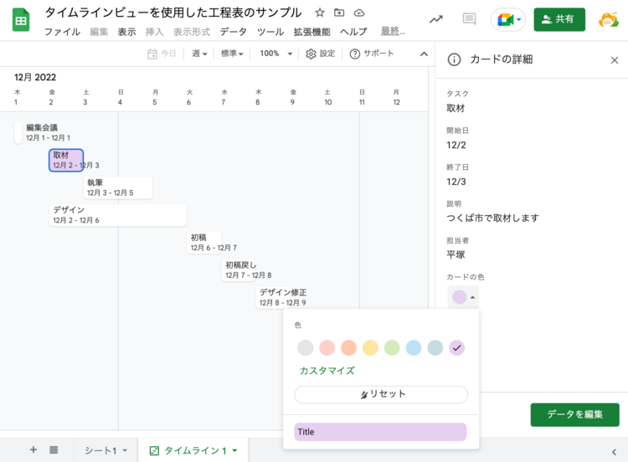Choose the green color swatch
628x462 pixels.
[392, 347]
